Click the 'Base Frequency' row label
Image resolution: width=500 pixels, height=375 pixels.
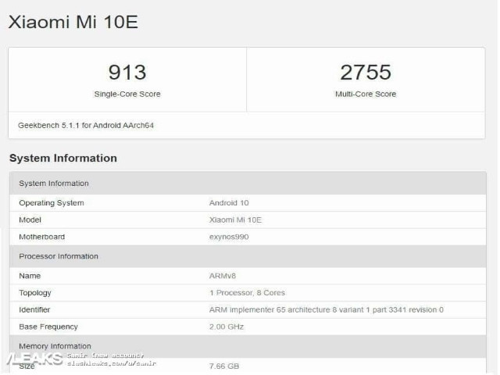(x=48, y=327)
